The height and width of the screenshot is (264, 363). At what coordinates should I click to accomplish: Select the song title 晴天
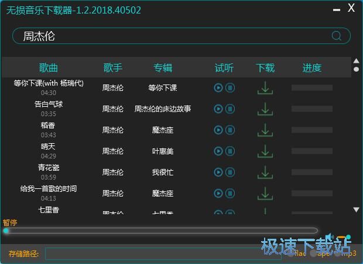pos(48,147)
